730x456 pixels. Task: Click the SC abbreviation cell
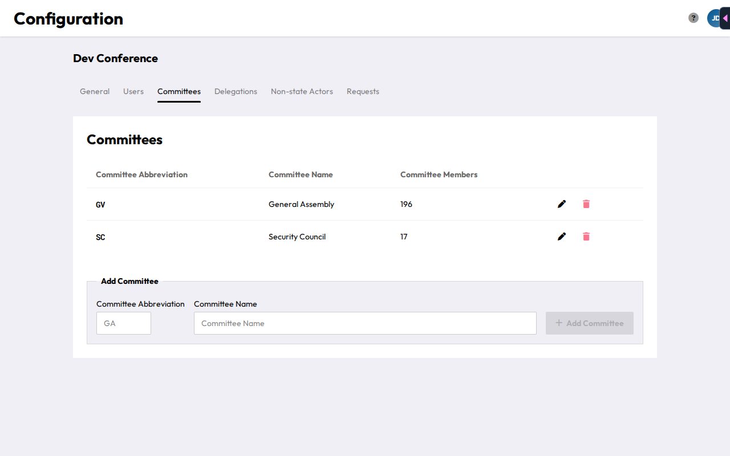tap(100, 237)
